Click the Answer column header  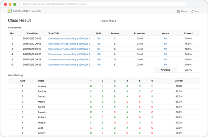(115, 33)
